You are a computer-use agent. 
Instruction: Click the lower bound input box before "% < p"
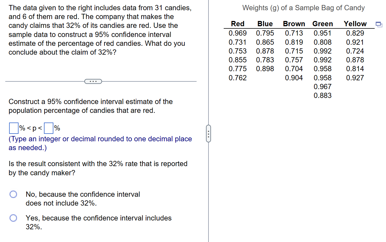(13, 128)
